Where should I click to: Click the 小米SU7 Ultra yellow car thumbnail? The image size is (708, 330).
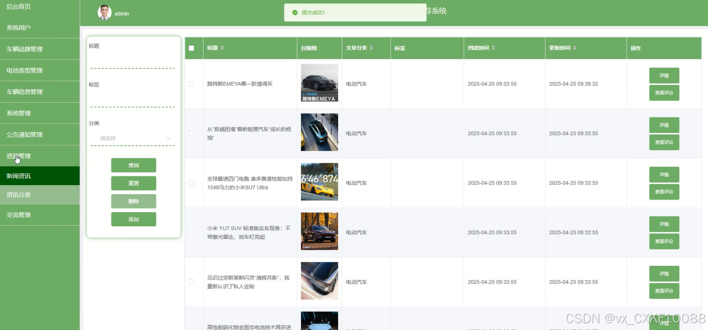coord(319,182)
